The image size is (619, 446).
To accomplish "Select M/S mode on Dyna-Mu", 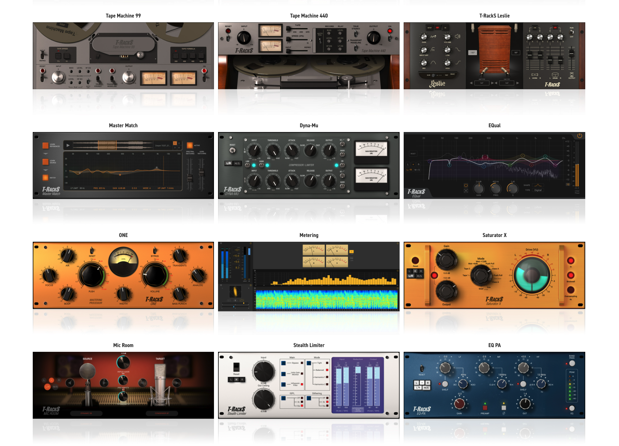I will tap(237, 163).
